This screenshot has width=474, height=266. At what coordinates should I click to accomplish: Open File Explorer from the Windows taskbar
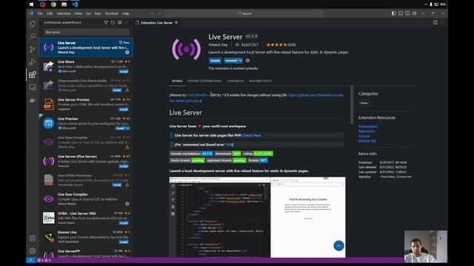pos(64,4)
